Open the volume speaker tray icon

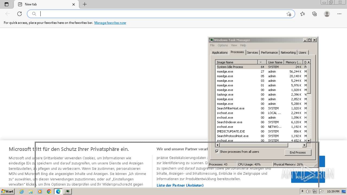click(309, 191)
